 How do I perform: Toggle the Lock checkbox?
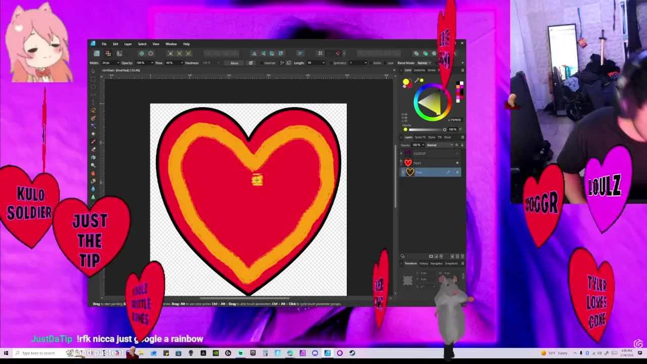385,63
